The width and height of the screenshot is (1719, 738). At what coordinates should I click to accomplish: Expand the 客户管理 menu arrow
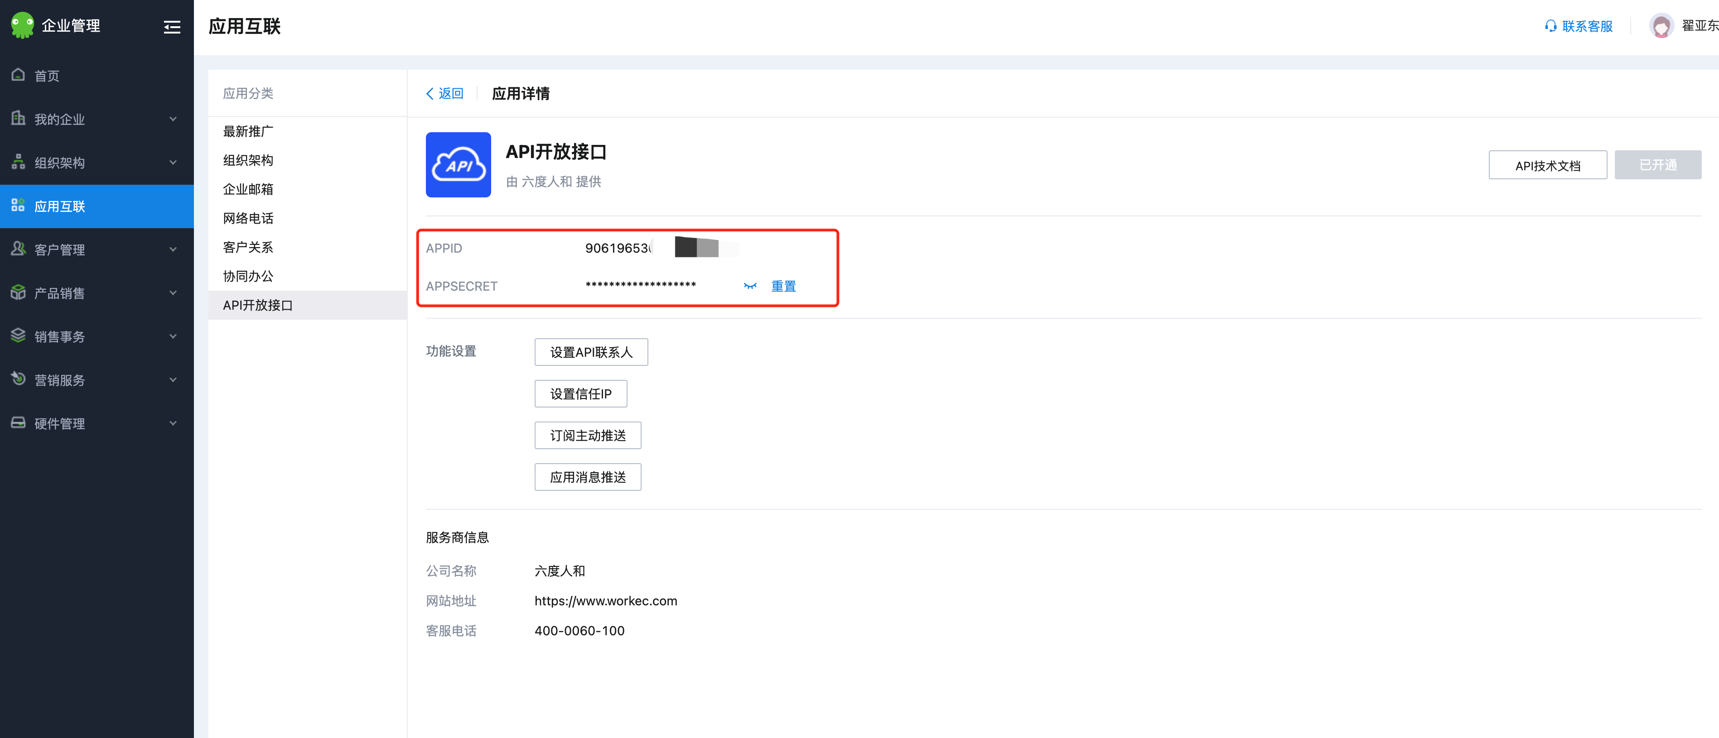click(x=173, y=249)
